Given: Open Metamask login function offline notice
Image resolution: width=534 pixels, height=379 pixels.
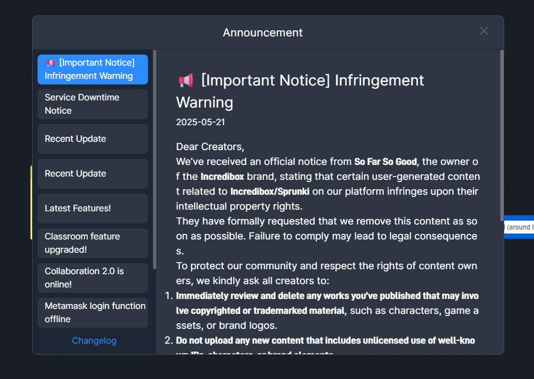Looking at the screenshot, I should pos(93,313).
